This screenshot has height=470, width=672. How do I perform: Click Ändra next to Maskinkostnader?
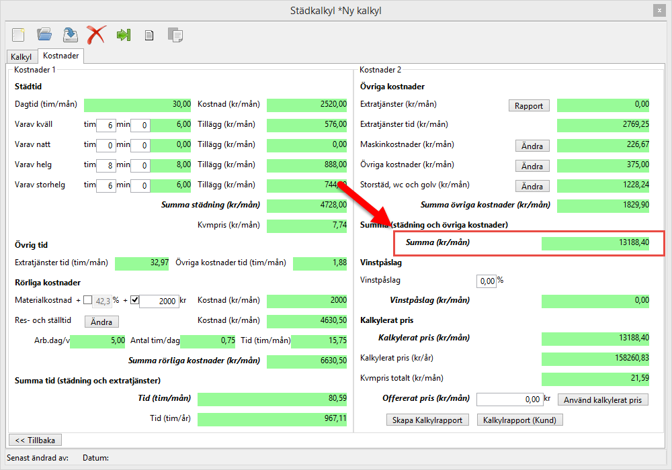point(532,146)
